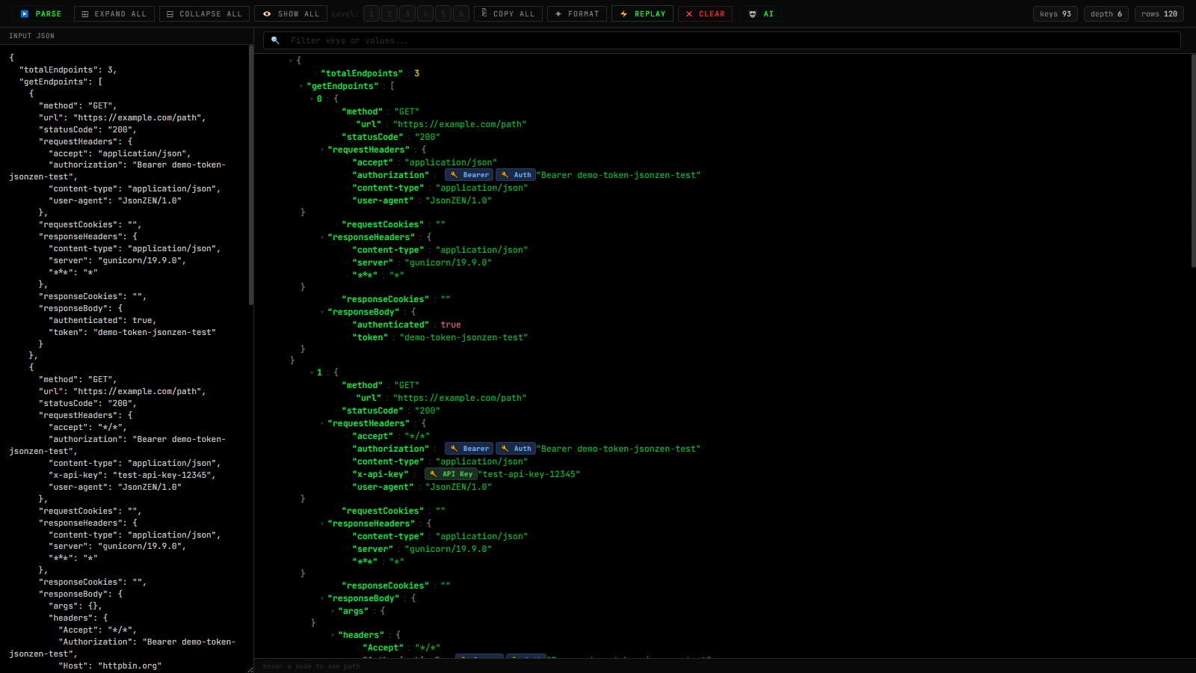Click Auth badge in endpoint 1 authorization

point(516,449)
